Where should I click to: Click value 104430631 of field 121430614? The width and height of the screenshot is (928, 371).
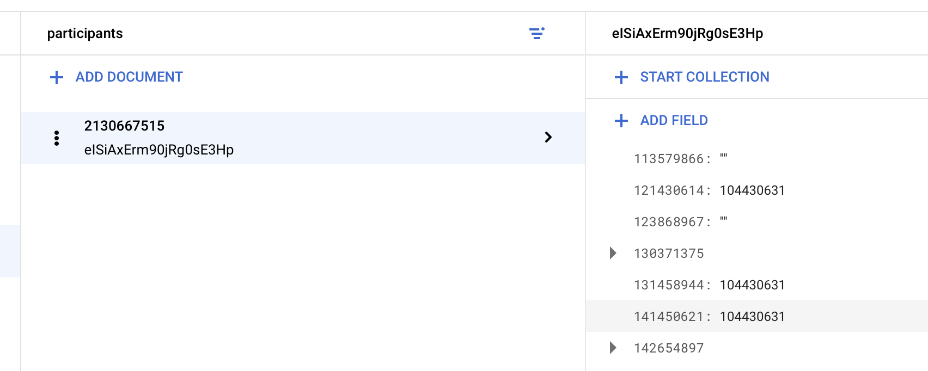pyautogui.click(x=752, y=190)
